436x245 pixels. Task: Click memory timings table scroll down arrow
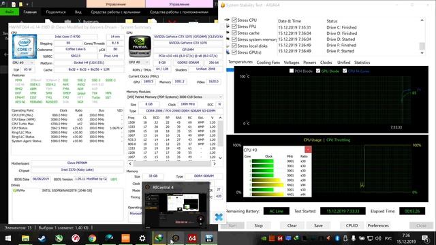click(220, 158)
